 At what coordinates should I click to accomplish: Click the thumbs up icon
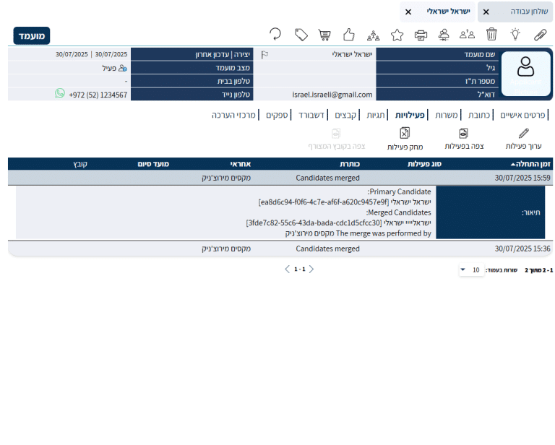pos(349,35)
